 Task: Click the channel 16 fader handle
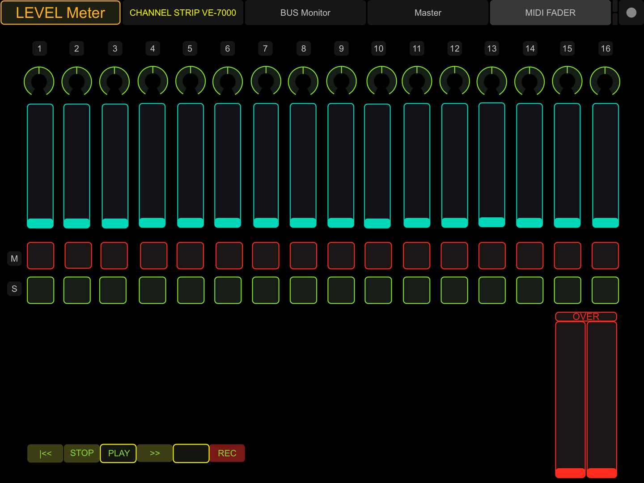point(606,223)
